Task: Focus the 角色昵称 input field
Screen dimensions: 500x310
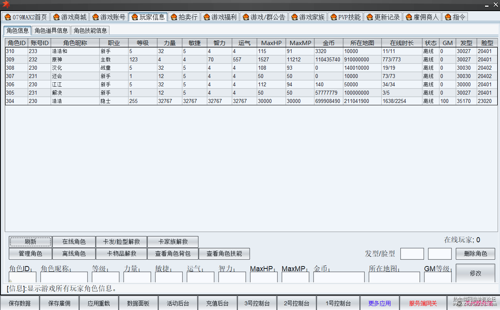Action: [x=64, y=277]
